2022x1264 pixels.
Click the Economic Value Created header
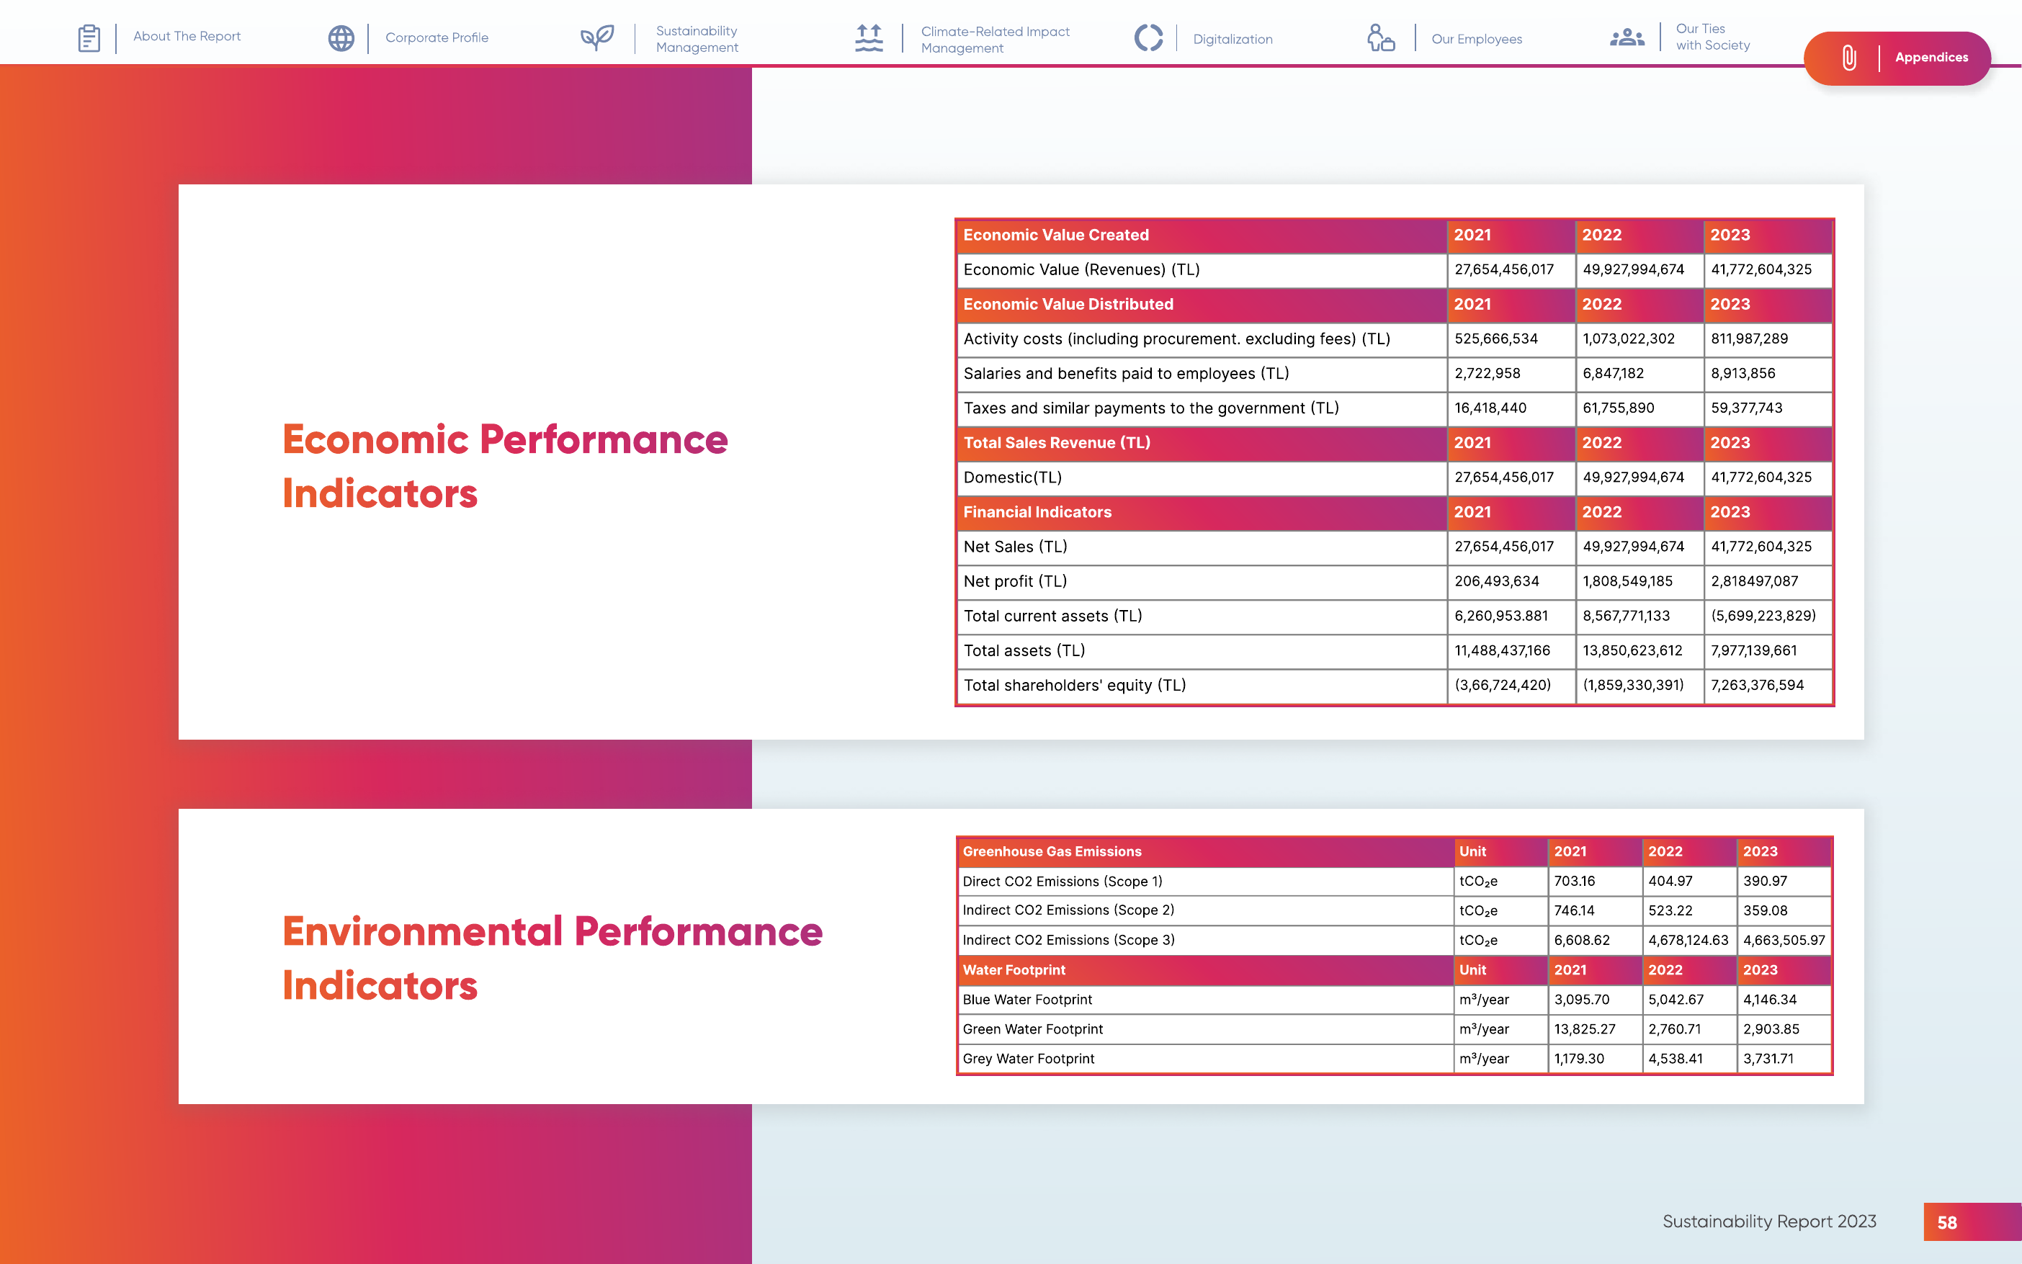click(x=1056, y=235)
